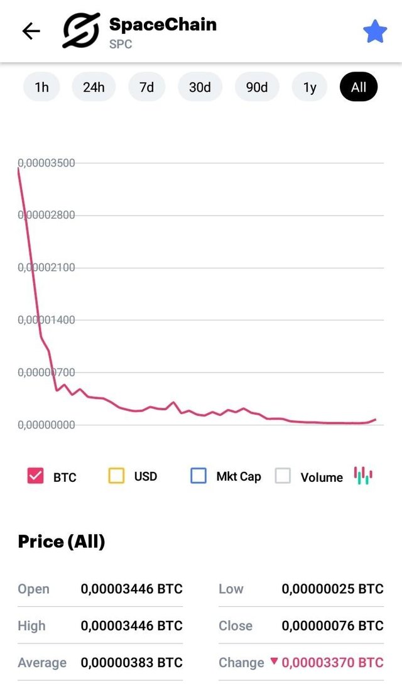The height and width of the screenshot is (688, 402).
Task: Enable the Volume checkbox
Action: tap(283, 476)
